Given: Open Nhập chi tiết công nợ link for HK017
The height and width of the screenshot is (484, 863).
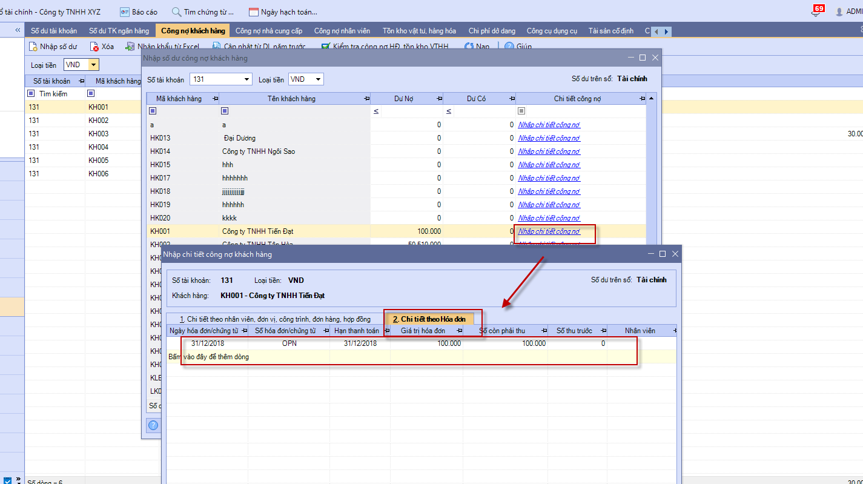Looking at the screenshot, I should pyautogui.click(x=549, y=178).
